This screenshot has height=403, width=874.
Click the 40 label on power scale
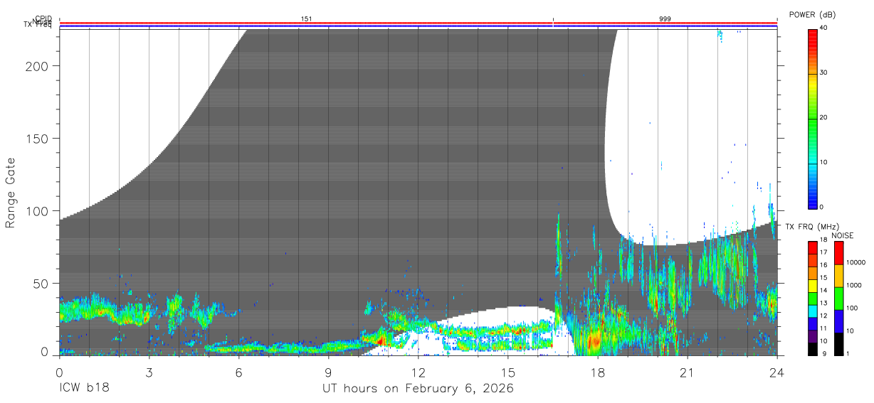coord(824,28)
